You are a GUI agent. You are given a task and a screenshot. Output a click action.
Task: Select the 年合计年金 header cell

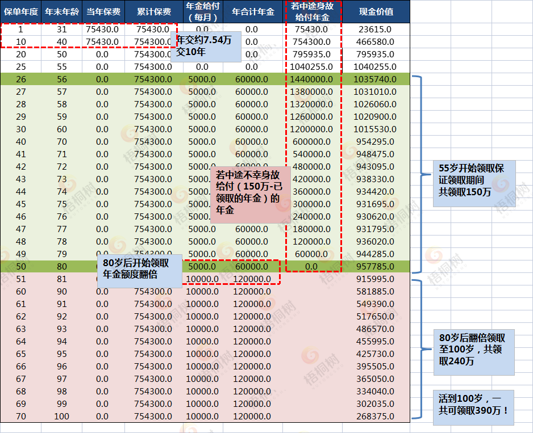253,11
